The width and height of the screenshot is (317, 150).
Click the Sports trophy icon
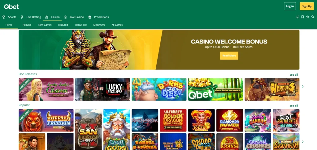click(x=4, y=17)
